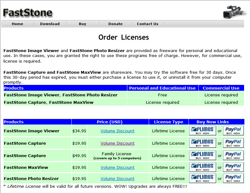Click 'FastStone Image Viewer, FastStone Photo Resizer' row label
Image resolution: width=250 pixels, height=193 pixels.
(61, 95)
